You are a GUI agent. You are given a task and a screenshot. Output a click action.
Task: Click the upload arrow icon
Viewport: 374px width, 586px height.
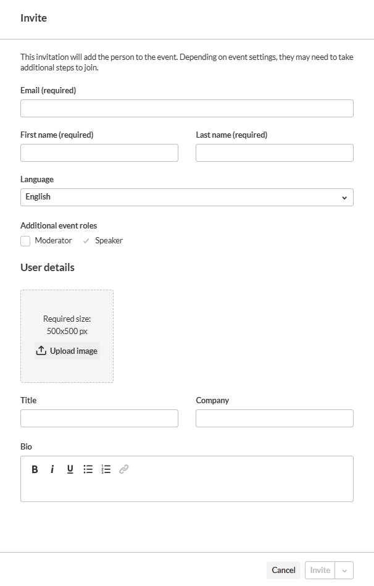pos(41,351)
